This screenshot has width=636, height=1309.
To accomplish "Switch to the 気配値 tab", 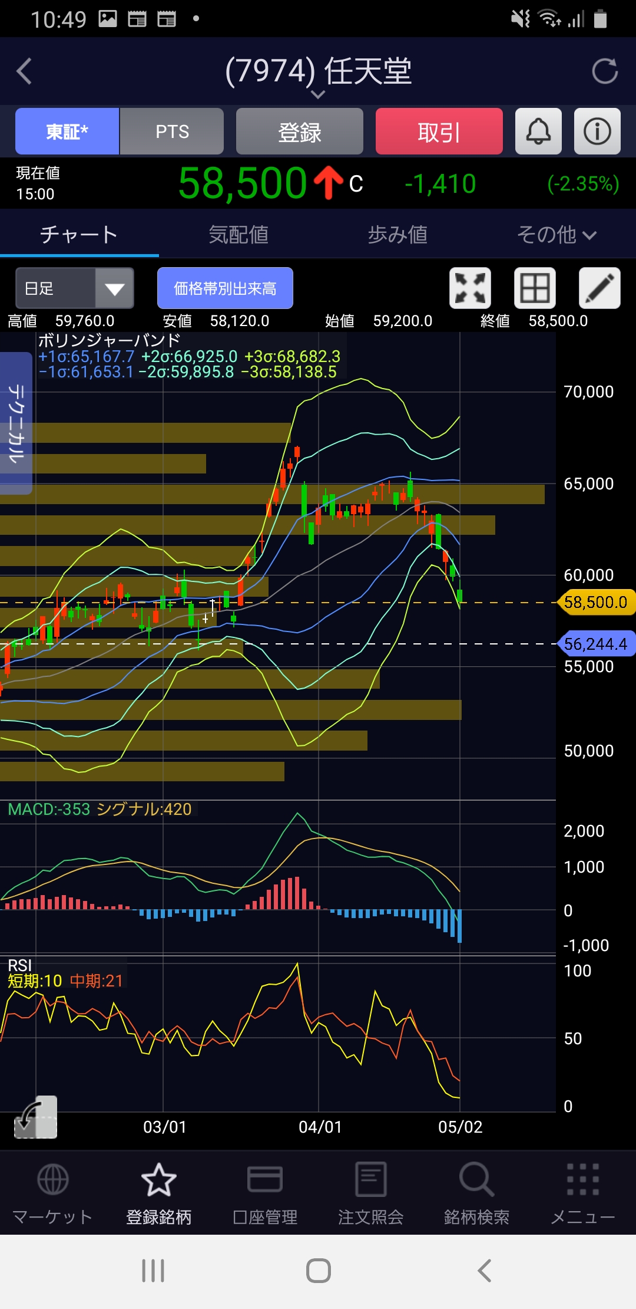I will click(x=238, y=235).
